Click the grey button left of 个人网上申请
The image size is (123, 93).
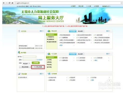(x=25, y=67)
